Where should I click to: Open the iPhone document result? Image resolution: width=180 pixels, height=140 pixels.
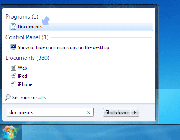(x=25, y=84)
